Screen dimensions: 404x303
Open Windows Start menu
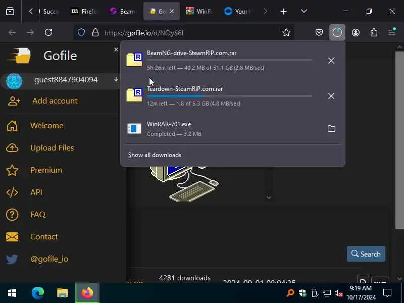click(x=12, y=293)
